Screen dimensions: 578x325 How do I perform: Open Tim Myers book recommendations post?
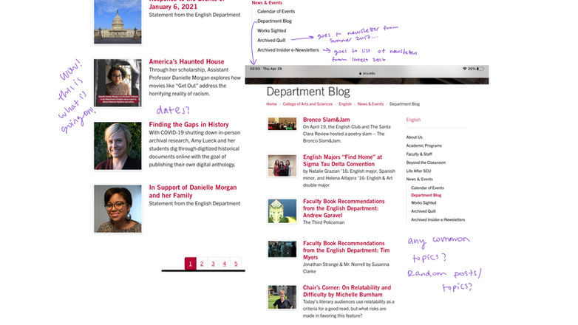click(346, 250)
